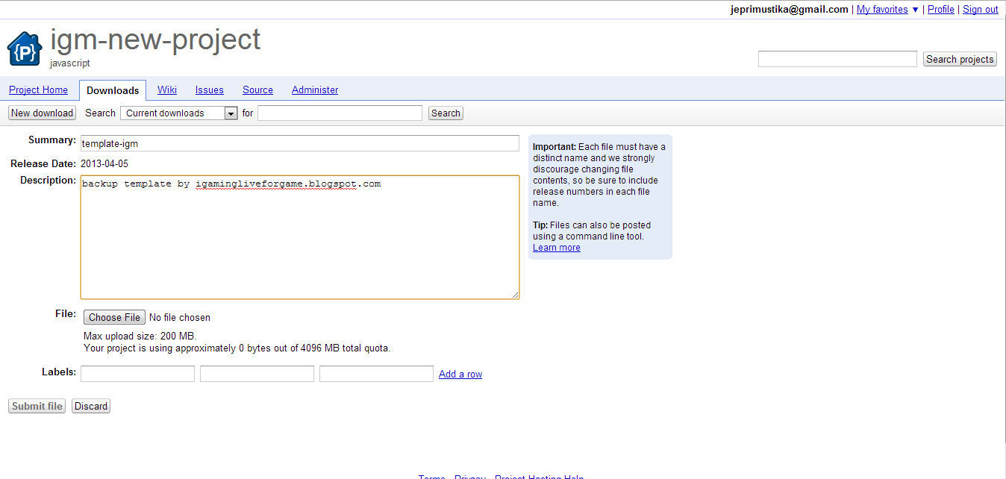Go to the Project Home tab
Image resolution: width=1006 pixels, height=479 pixels.
point(38,90)
